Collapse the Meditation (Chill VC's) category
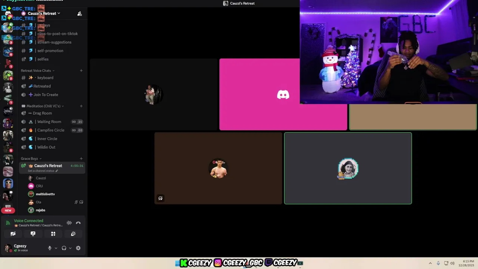The height and width of the screenshot is (269, 478). [43, 106]
